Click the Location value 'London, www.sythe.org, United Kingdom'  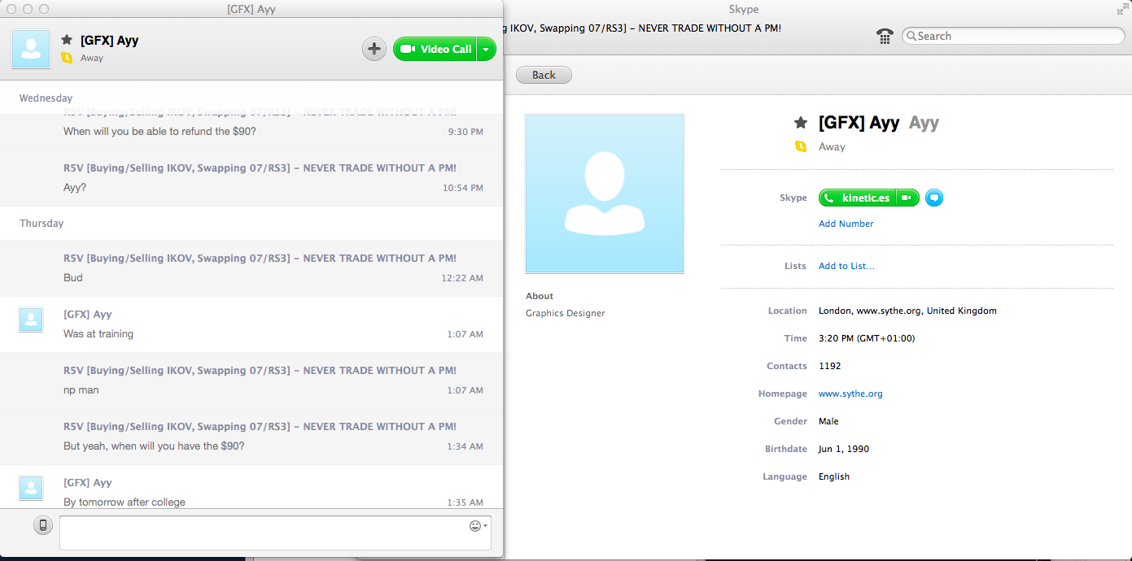click(907, 311)
